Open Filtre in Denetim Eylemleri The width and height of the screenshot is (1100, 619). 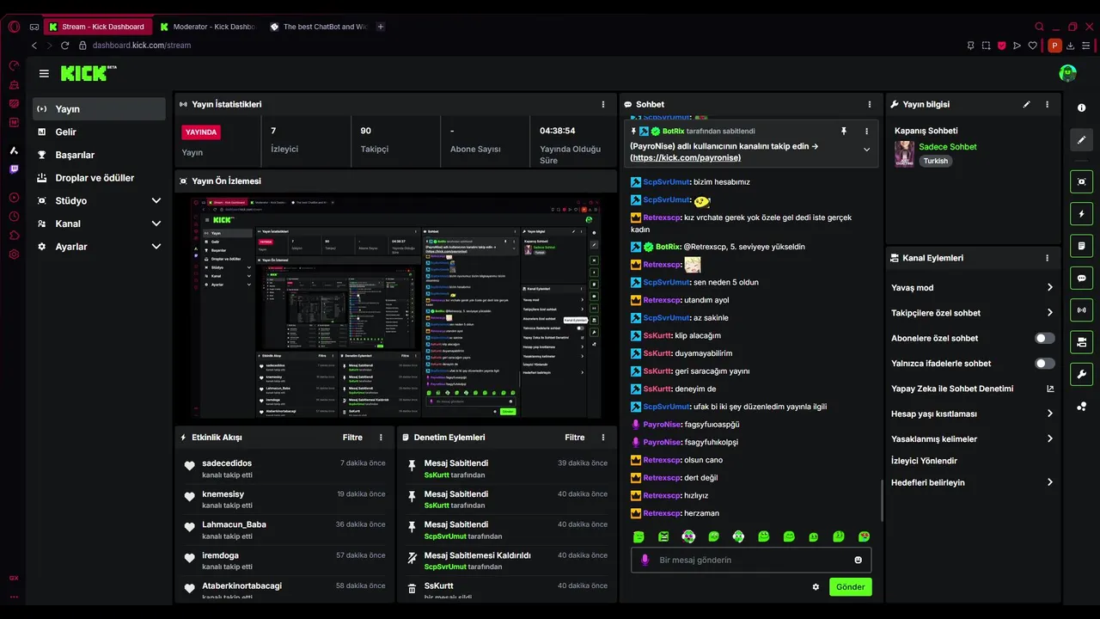pyautogui.click(x=575, y=438)
